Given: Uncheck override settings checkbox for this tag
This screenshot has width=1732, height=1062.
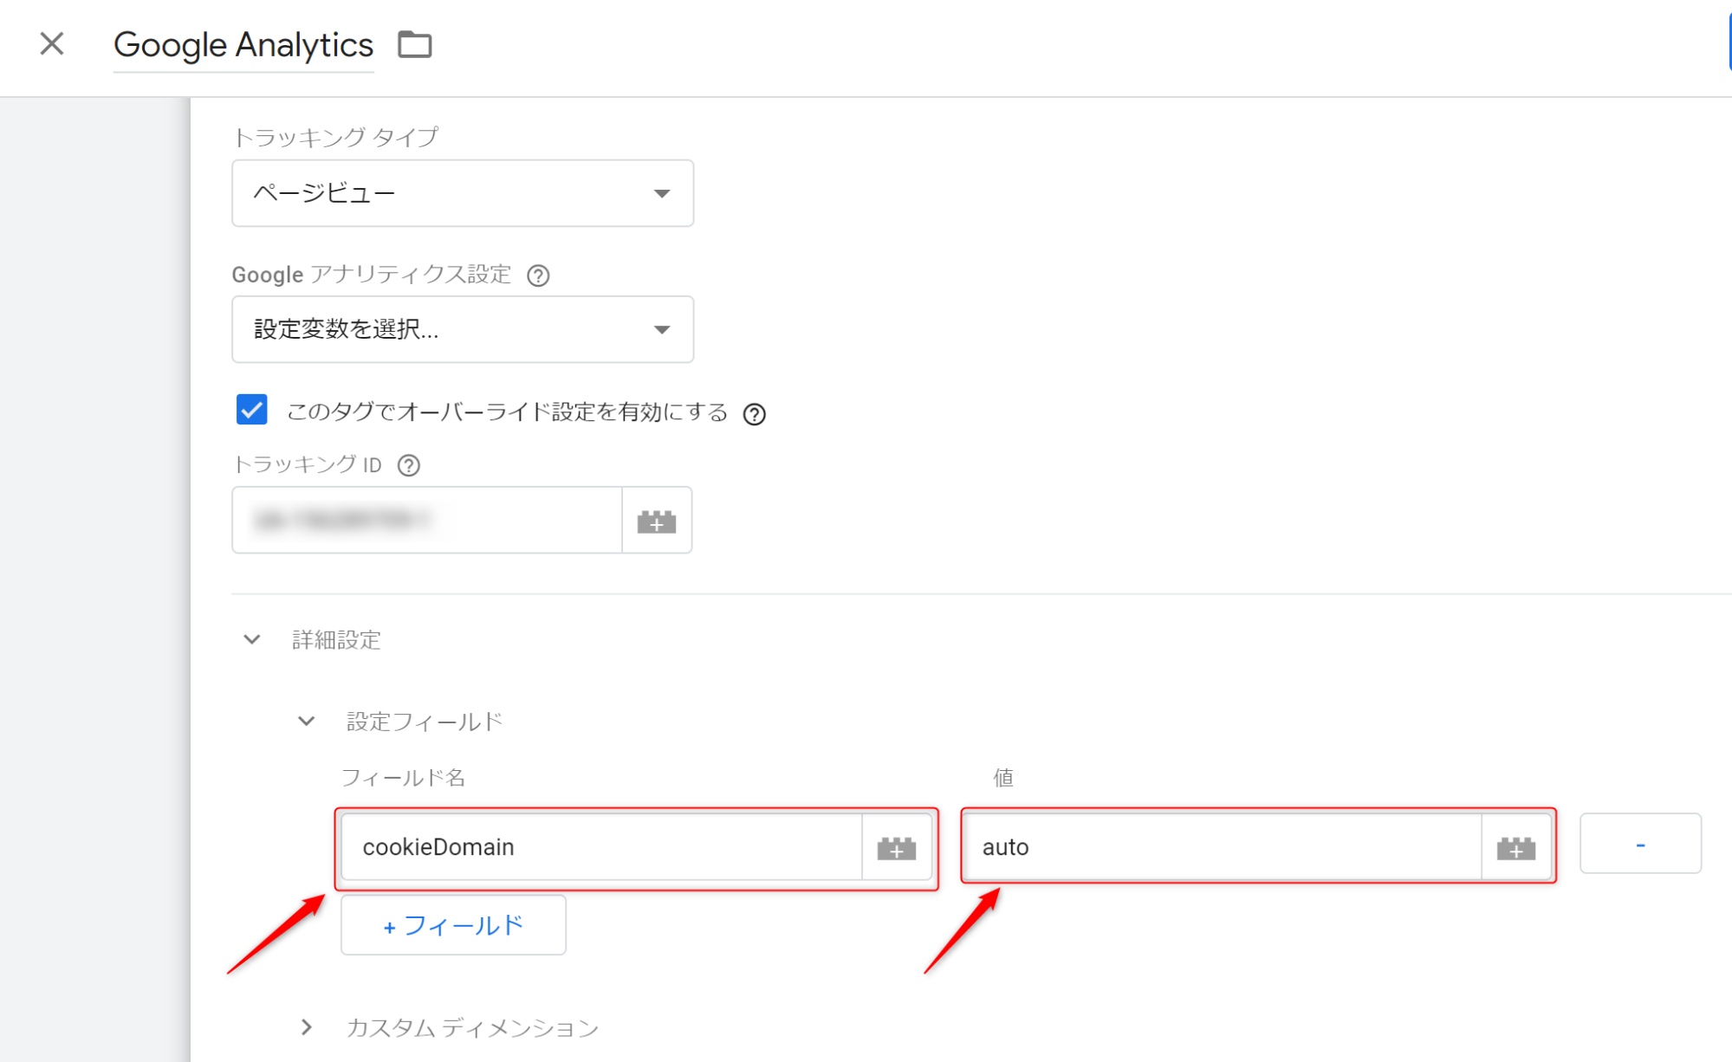Looking at the screenshot, I should pyautogui.click(x=252, y=410).
